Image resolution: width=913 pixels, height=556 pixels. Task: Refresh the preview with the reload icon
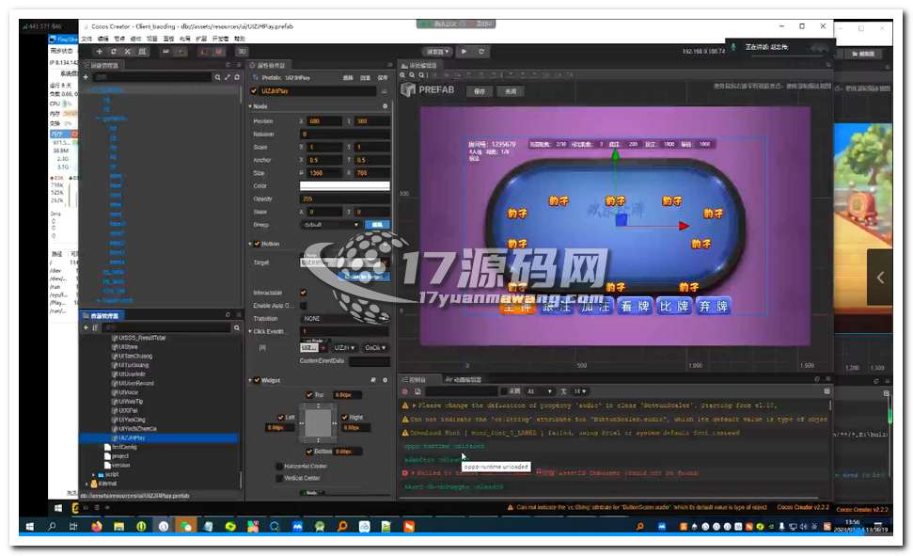click(481, 52)
